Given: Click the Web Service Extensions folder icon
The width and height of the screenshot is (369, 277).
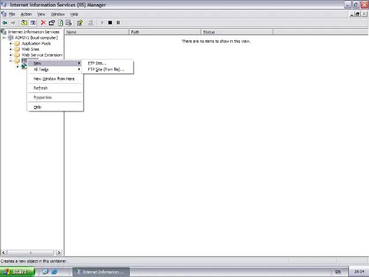Looking at the screenshot, I should click(17, 55).
